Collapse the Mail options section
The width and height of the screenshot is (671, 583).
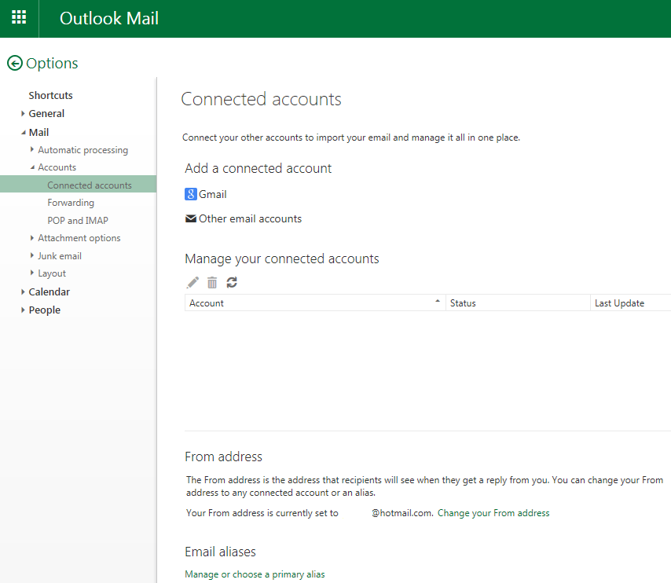click(23, 133)
